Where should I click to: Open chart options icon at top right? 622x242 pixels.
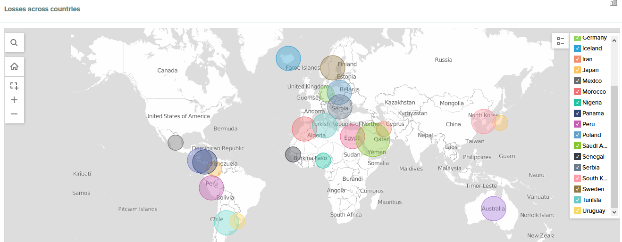tap(614, 3)
